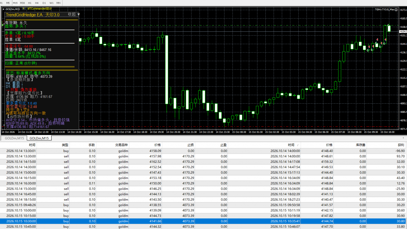Viewport: 407px width, 229px height.
Task: Select the buy trade opened 2026.10.15 09:48:26
Action: click(x=204, y=205)
